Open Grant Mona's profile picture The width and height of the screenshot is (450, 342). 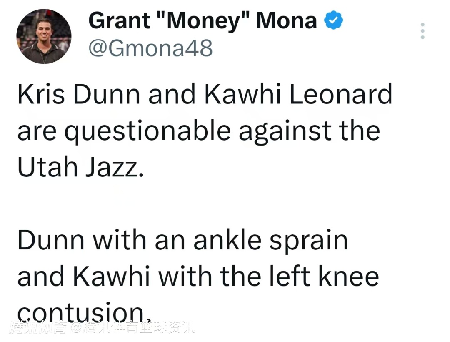(44, 36)
